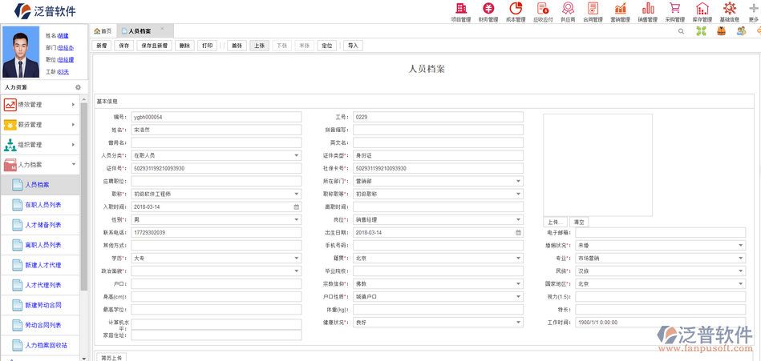Switch to the 首页 tab

pos(103,31)
